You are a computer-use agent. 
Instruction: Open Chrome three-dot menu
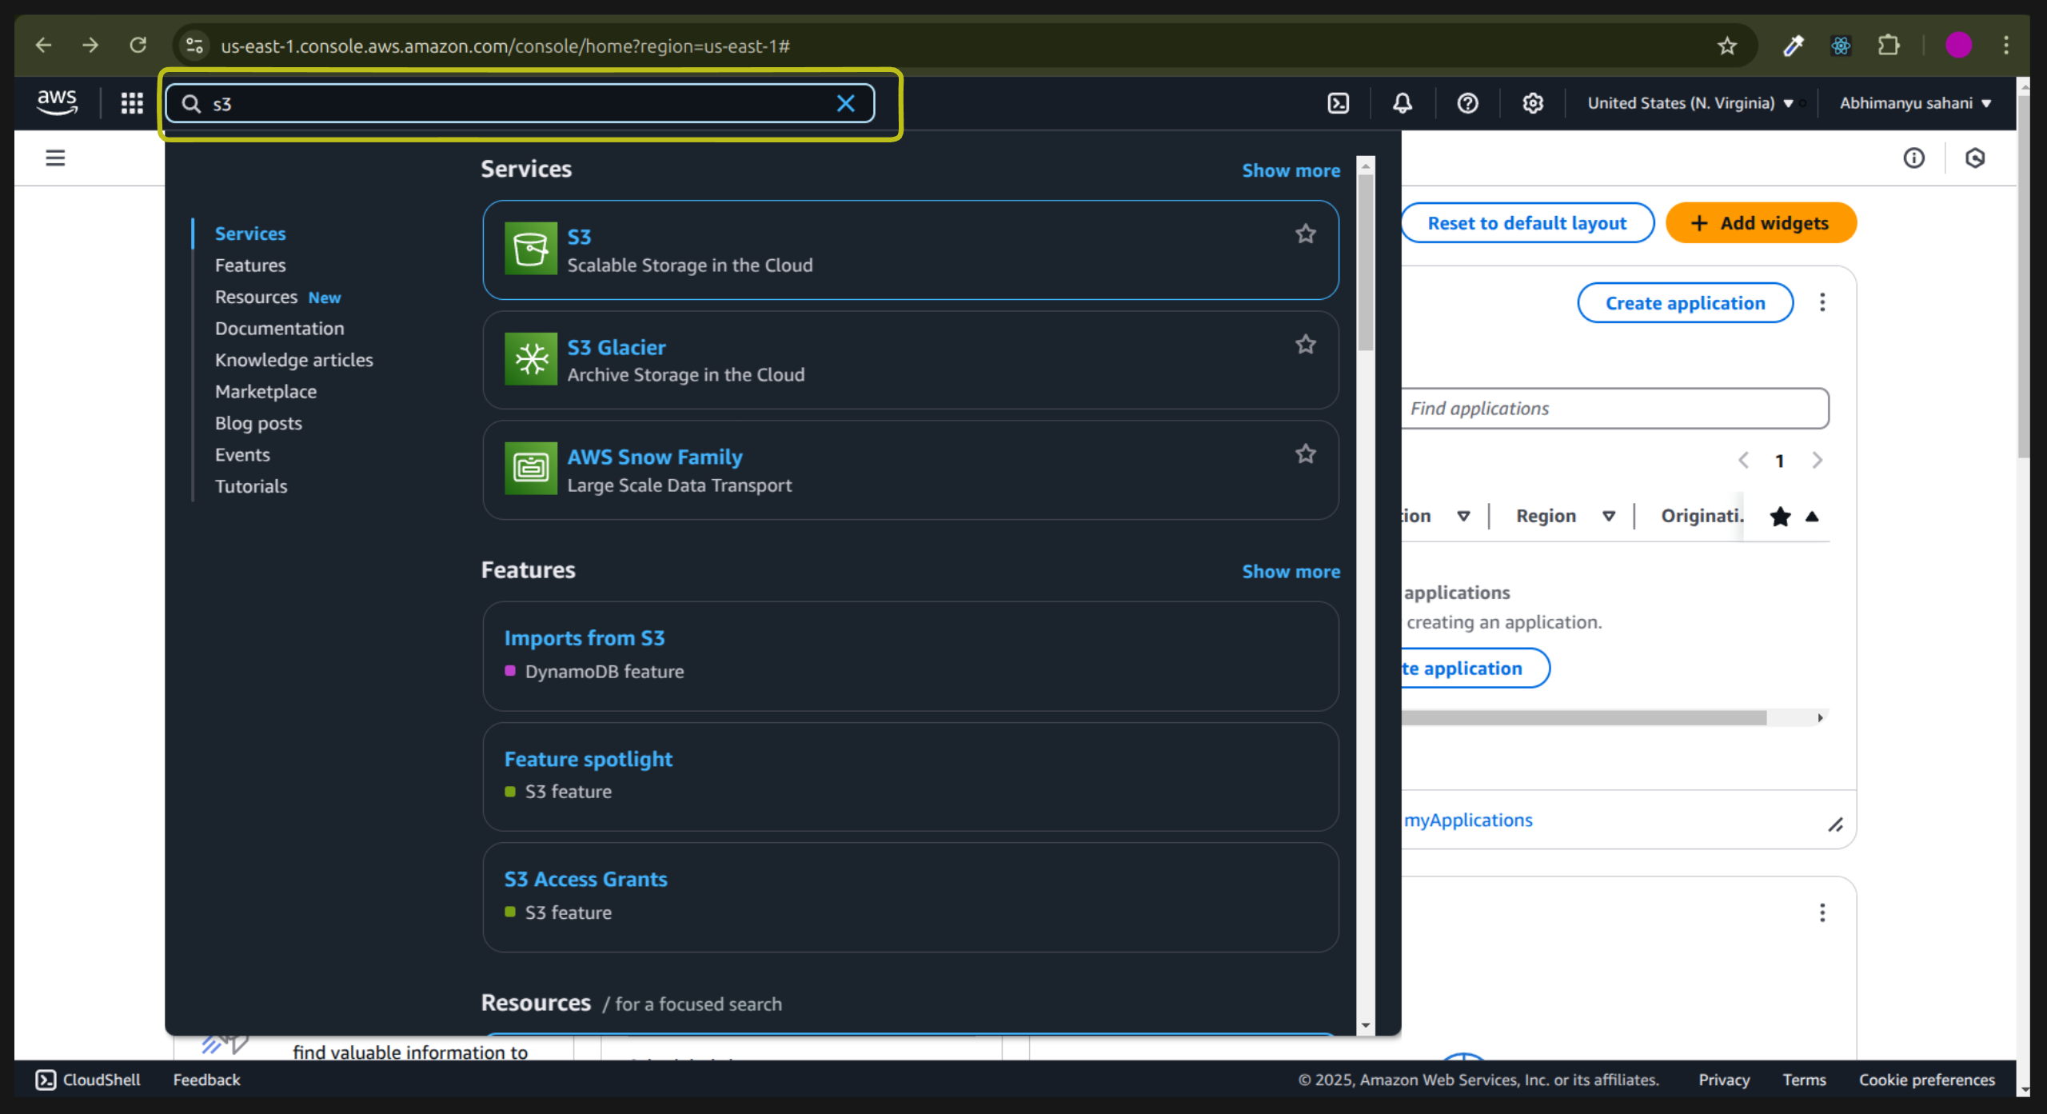(x=2006, y=46)
